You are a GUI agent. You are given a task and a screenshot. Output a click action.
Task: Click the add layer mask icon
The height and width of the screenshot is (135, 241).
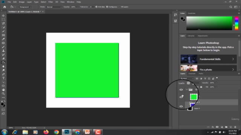217,127
